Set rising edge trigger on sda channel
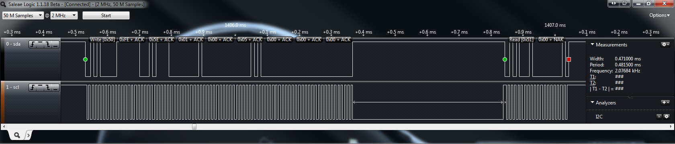The image size is (675, 144). pos(33,44)
